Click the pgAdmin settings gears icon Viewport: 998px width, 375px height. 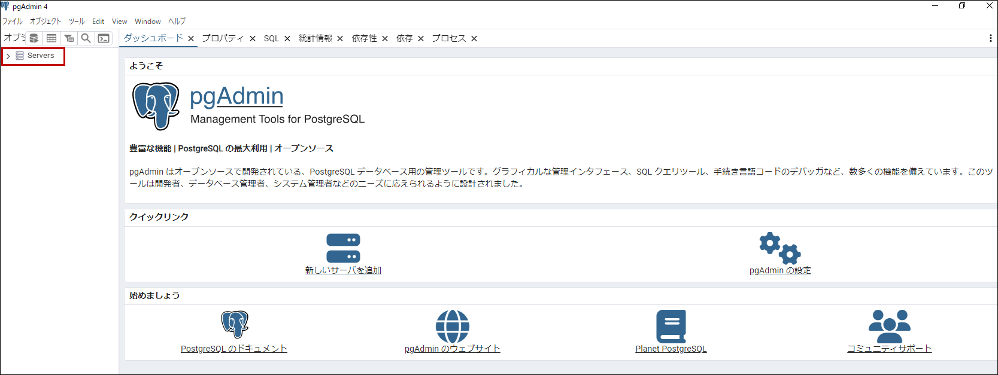[780, 248]
